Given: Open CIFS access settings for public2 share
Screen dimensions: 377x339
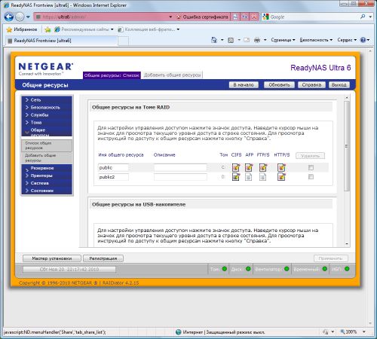Looking at the screenshot, I should tap(236, 177).
